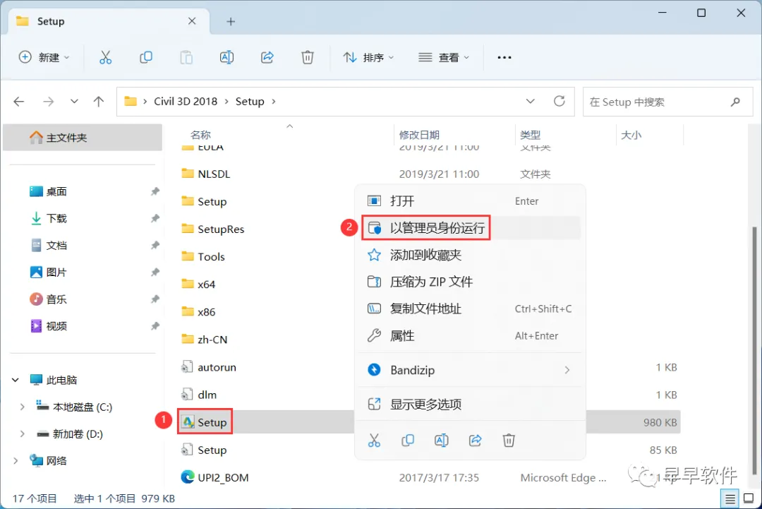This screenshot has width=762, height=509.
Task: Open a new tab with plus button
Action: pyautogui.click(x=231, y=21)
